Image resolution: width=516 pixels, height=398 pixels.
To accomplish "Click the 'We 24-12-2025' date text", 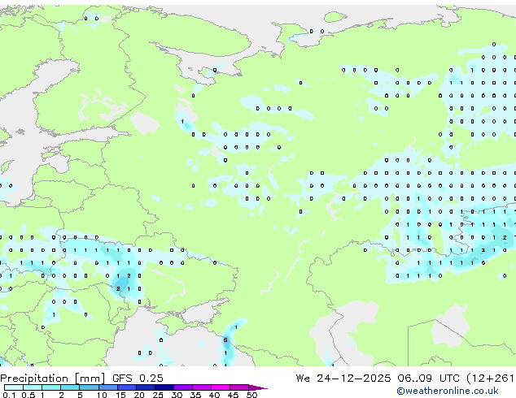I will click(343, 379).
